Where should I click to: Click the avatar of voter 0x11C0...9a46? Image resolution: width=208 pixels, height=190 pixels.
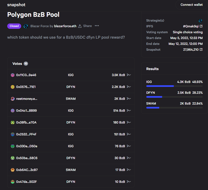pos(13,75)
